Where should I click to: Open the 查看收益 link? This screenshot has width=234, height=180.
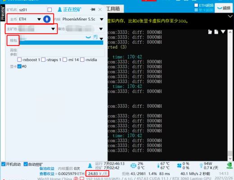point(47,174)
